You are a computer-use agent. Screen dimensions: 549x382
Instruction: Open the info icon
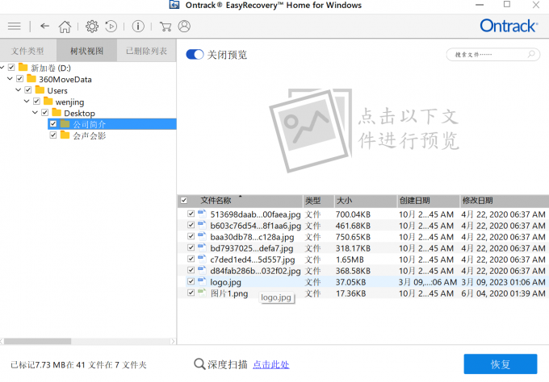tap(138, 27)
